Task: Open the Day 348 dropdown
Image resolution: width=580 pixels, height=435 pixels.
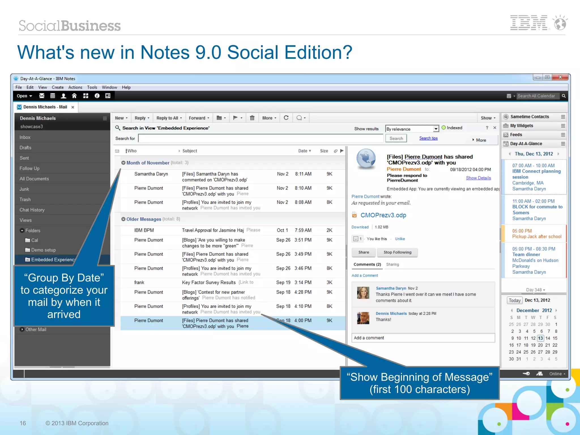Action: (536, 290)
